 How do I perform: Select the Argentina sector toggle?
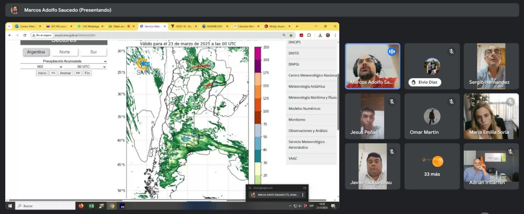tap(36, 52)
